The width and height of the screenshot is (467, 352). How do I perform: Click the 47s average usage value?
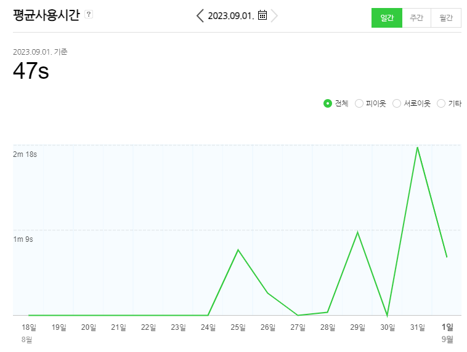point(31,71)
